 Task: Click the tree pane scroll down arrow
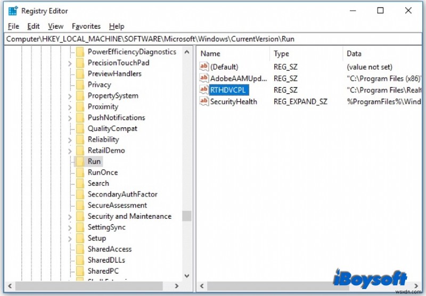(187, 276)
